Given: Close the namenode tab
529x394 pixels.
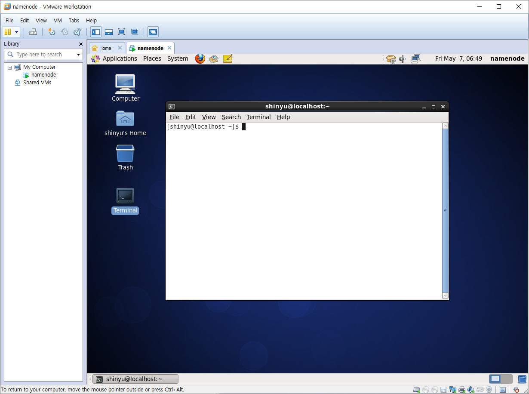Looking at the screenshot, I should point(169,48).
